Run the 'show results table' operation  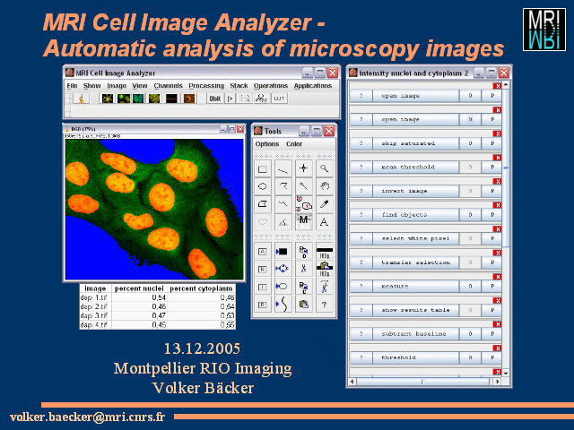[415, 310]
